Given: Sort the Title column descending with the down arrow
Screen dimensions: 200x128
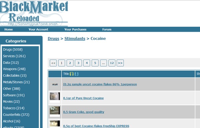Looking at the screenshot, I should click(x=76, y=74).
